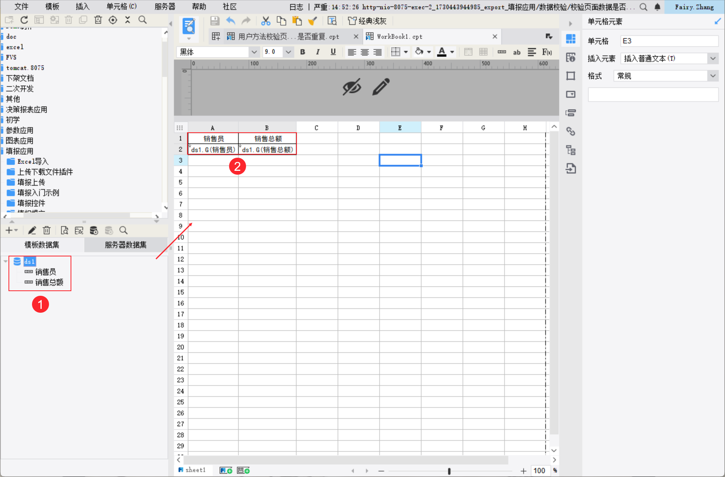
Task: Edit the selected dataset with the pencil
Action: [x=32, y=230]
